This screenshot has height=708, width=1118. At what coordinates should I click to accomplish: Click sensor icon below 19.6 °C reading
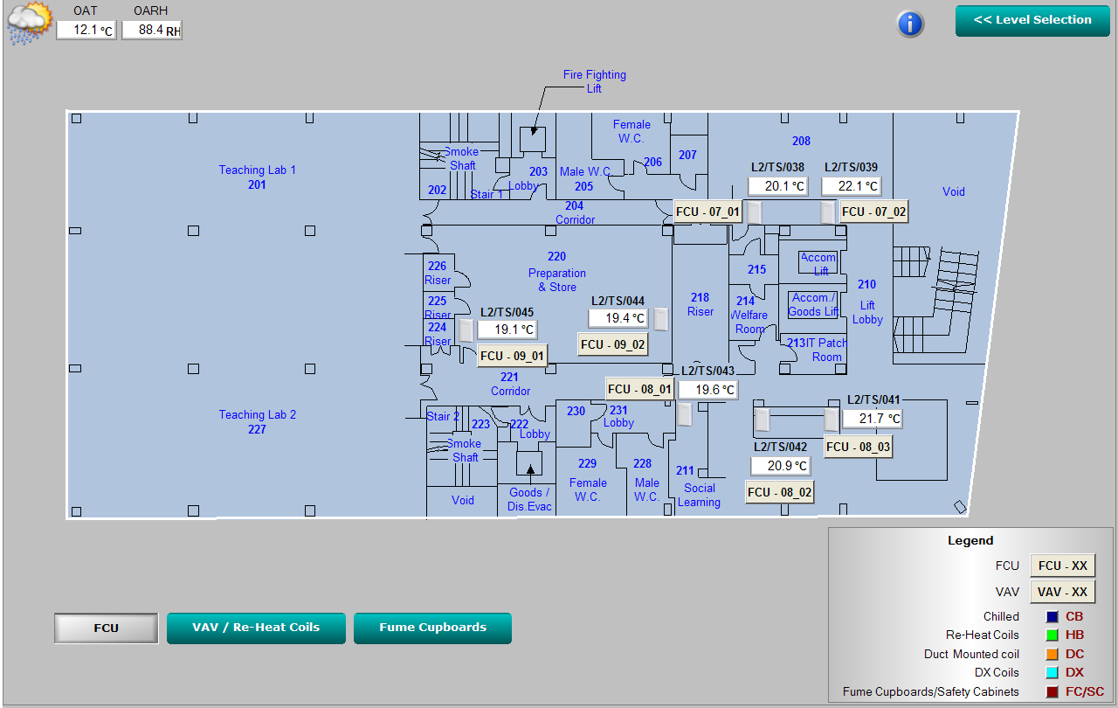click(x=685, y=414)
